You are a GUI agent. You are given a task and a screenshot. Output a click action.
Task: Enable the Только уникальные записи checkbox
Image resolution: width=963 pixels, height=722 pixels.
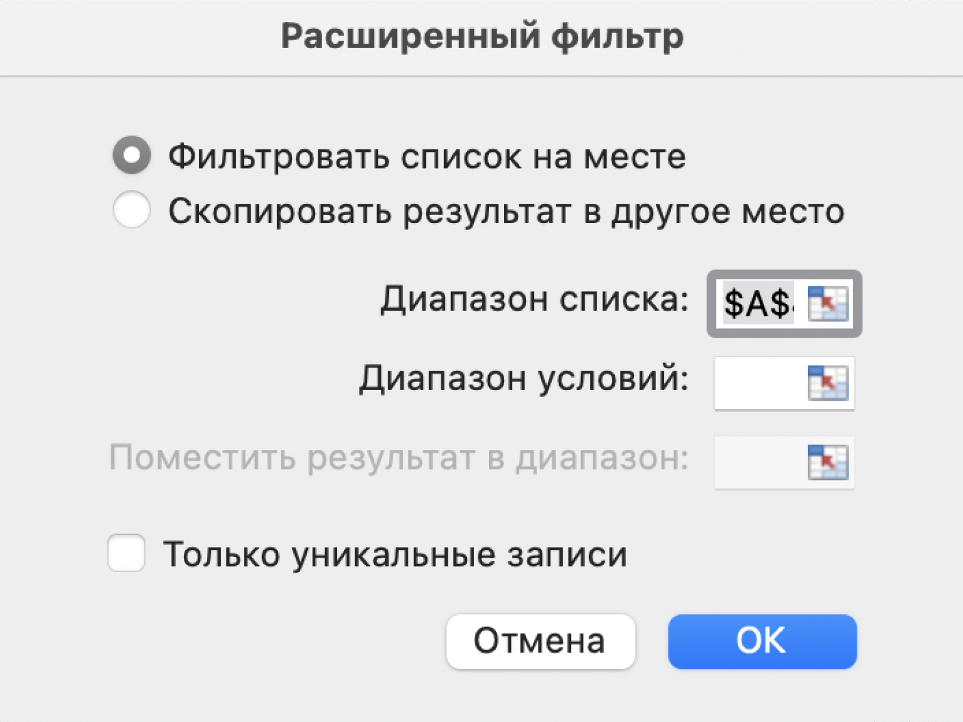126,553
